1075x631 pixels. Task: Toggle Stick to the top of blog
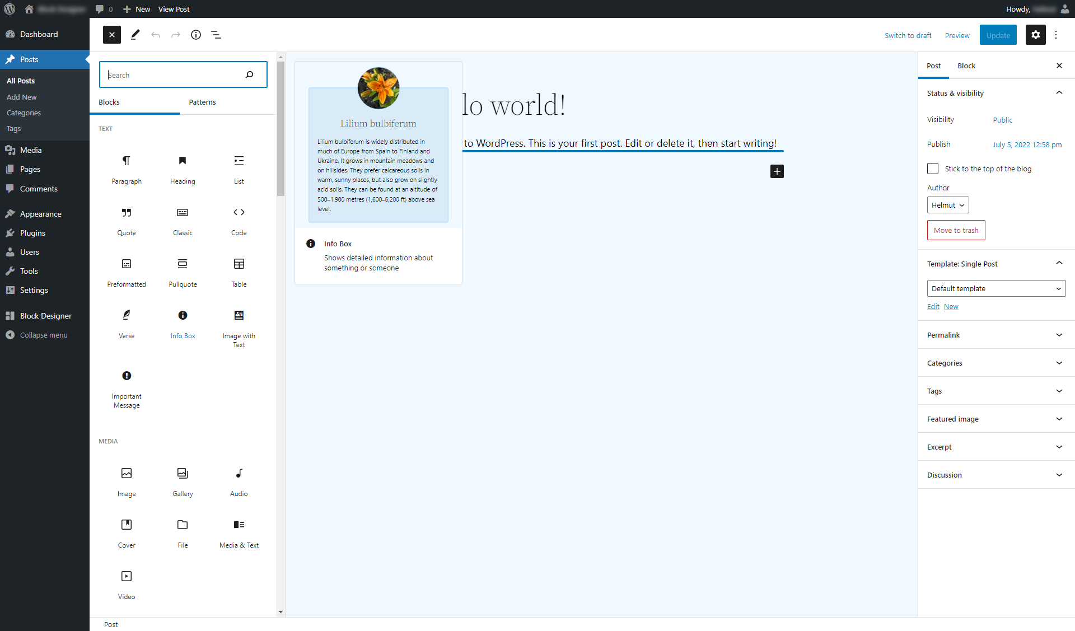point(933,167)
